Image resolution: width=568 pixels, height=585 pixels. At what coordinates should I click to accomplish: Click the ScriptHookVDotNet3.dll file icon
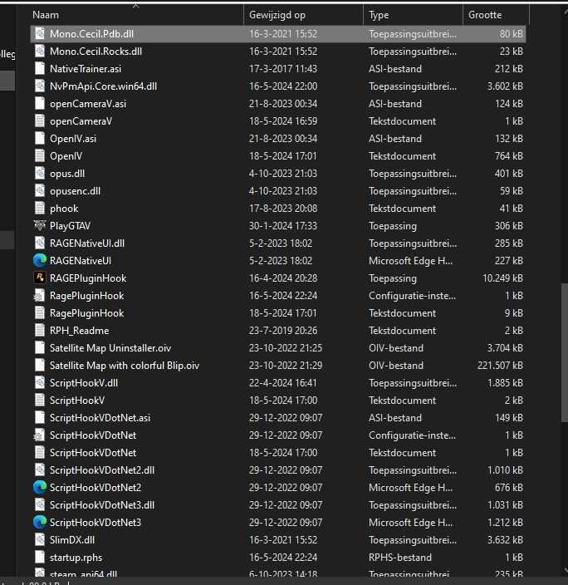point(40,504)
